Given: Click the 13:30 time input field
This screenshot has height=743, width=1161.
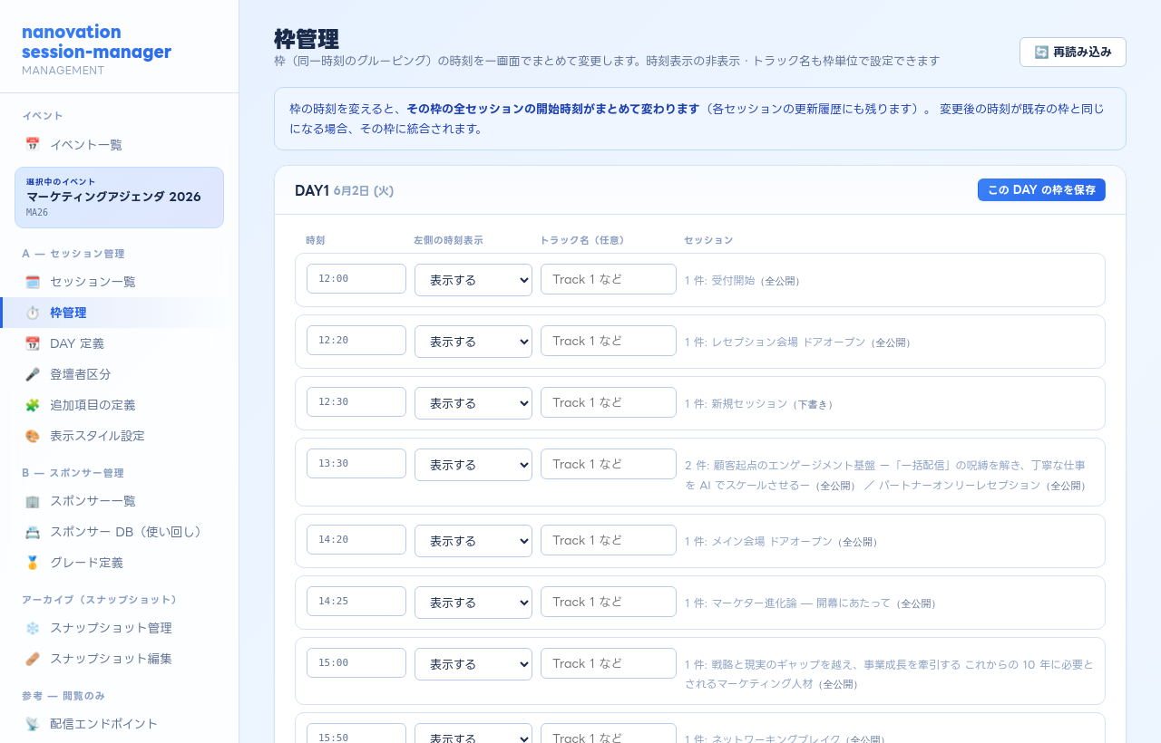Looking at the screenshot, I should (356, 464).
